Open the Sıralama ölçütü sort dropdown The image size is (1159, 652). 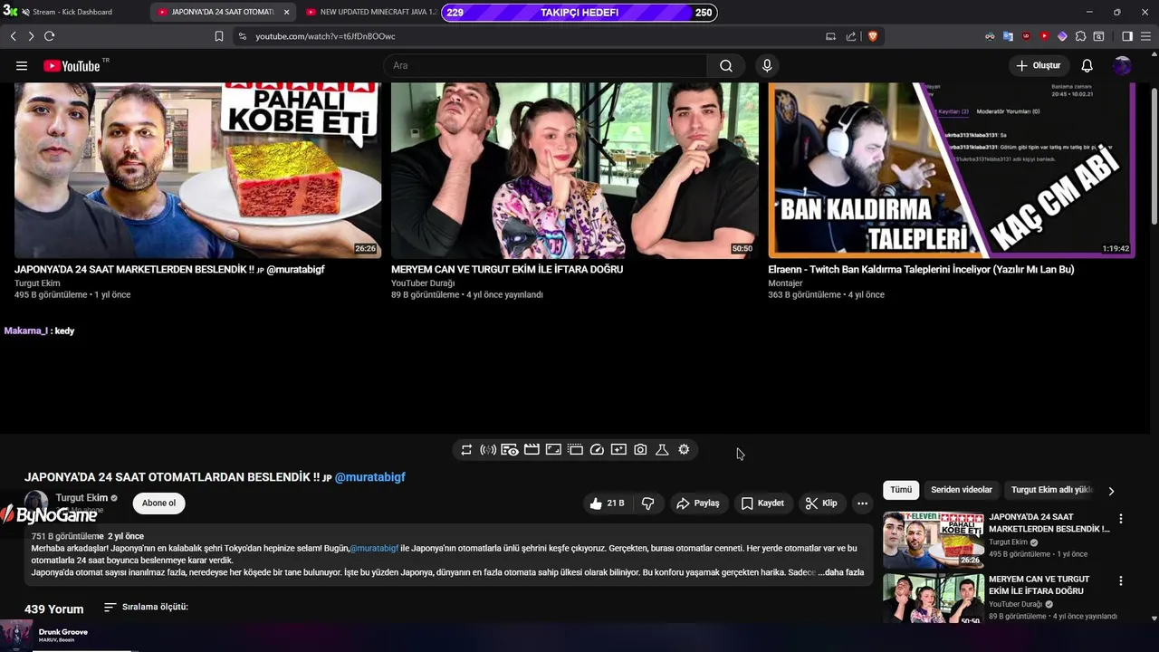coord(146,607)
